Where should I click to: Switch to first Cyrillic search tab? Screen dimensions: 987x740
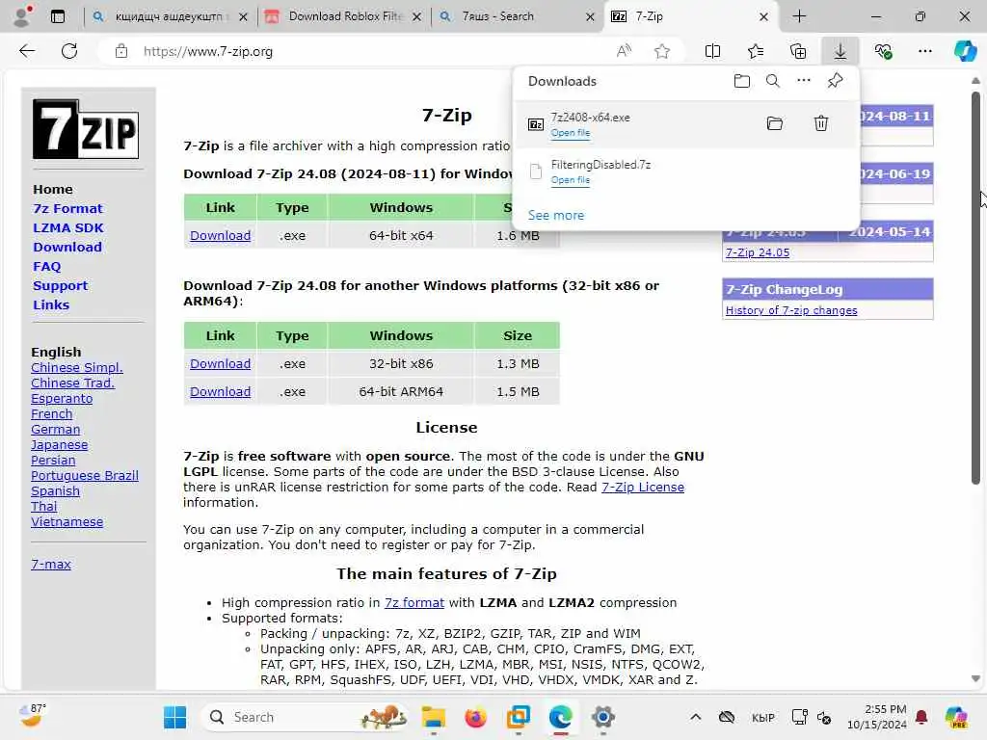(169, 16)
